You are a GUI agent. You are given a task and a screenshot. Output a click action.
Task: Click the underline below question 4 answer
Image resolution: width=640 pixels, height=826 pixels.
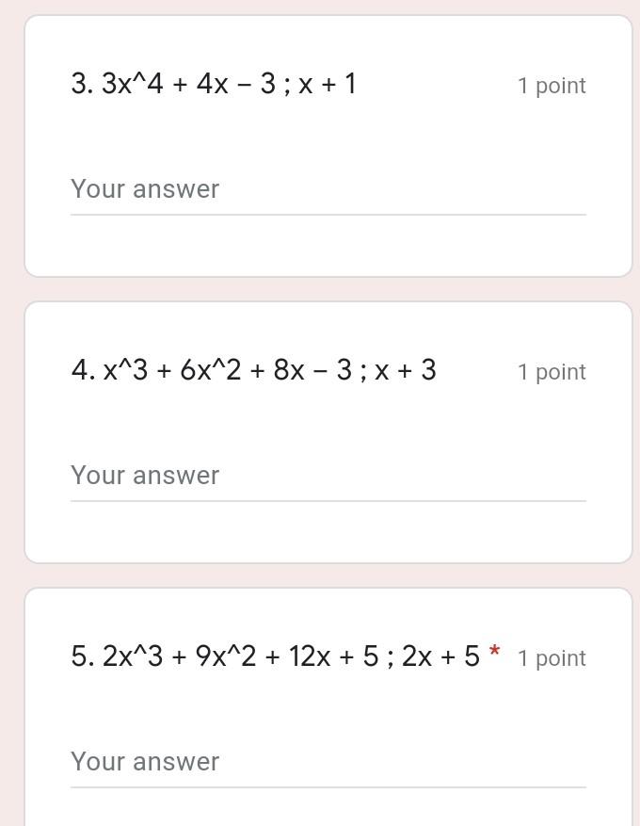coord(328,500)
